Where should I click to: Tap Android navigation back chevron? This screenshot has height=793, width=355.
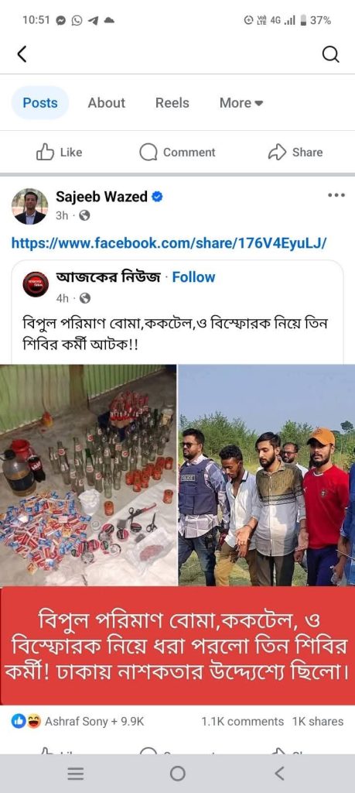click(279, 774)
